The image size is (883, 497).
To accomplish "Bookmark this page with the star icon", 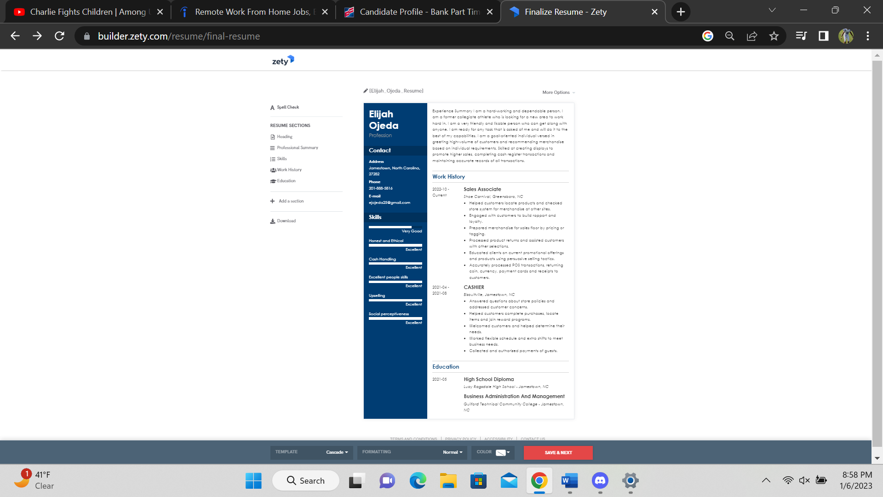I will pyautogui.click(x=774, y=36).
